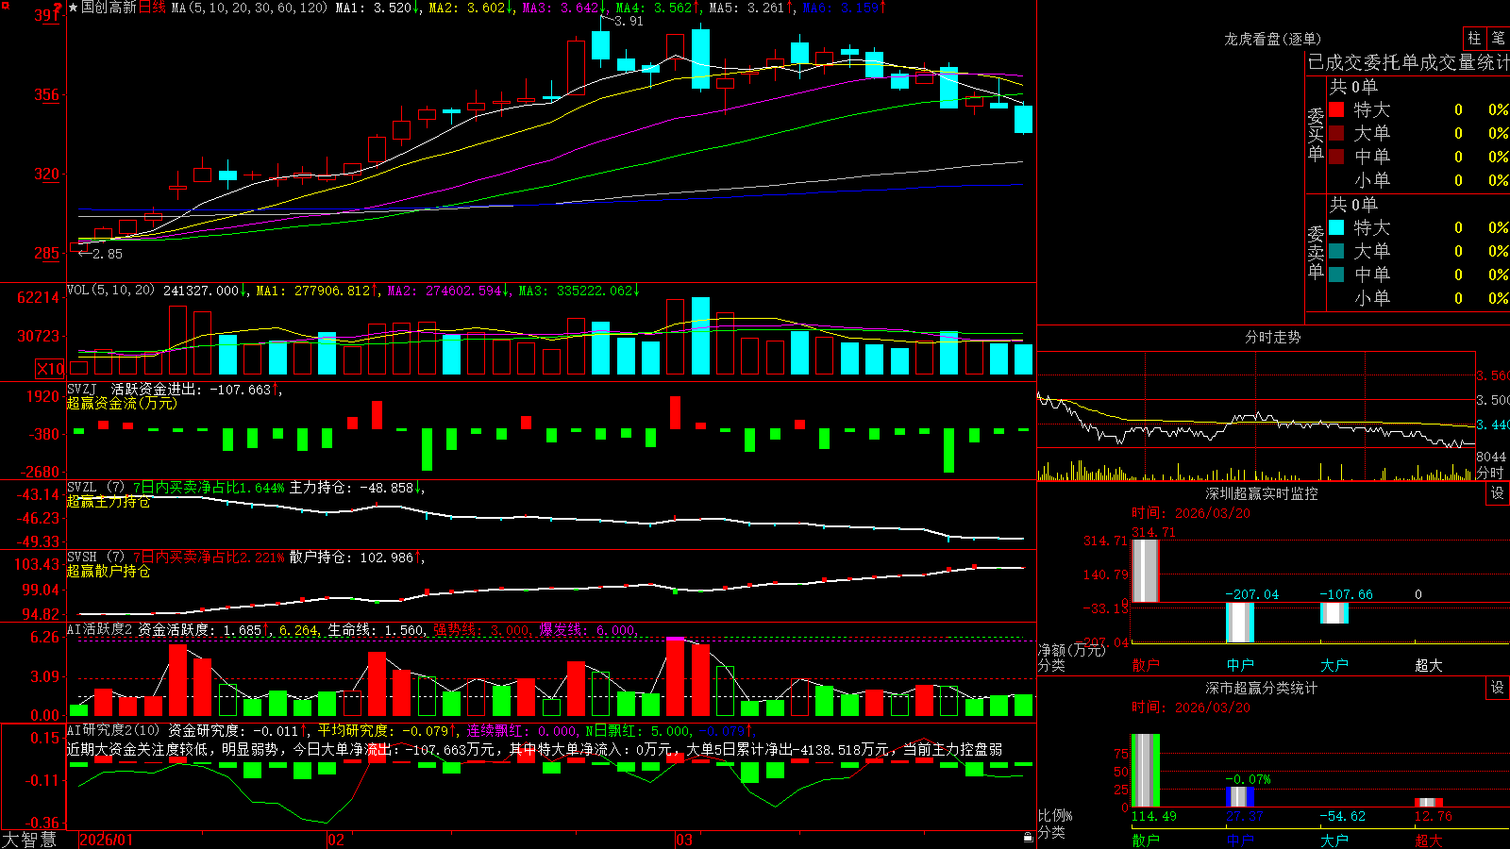Click the 散户 green bar labeled 114.49
The width and height of the screenshot is (1510, 849).
coord(1146,771)
